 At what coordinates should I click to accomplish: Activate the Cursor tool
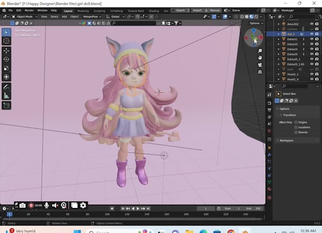coord(6,41)
